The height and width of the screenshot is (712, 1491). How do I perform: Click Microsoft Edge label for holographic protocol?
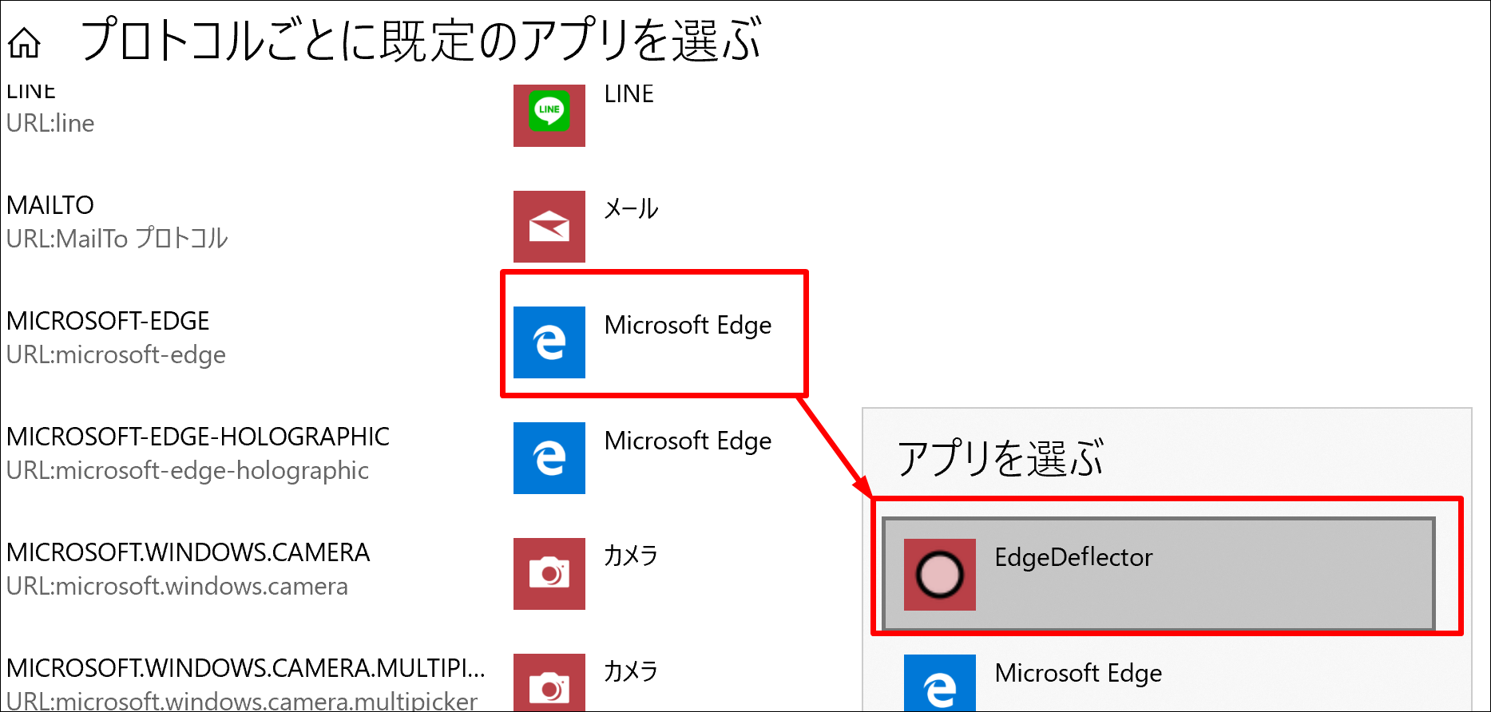click(x=688, y=441)
